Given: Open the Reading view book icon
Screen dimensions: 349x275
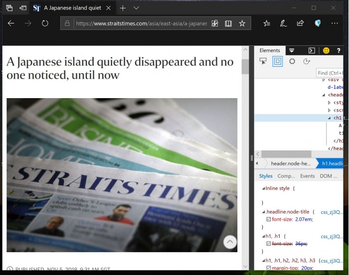Looking at the screenshot, I should 228,23.
